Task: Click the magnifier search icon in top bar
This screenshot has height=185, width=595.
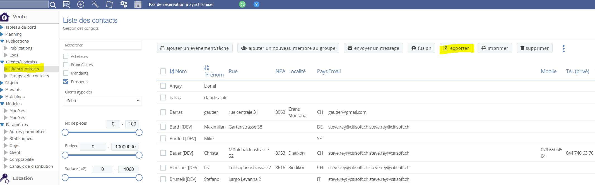Action: click(x=53, y=5)
